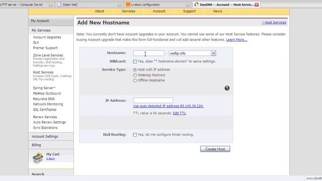Open SLA in sidebar
The width and height of the screenshot is (322, 181).
pyautogui.click(x=36, y=42)
